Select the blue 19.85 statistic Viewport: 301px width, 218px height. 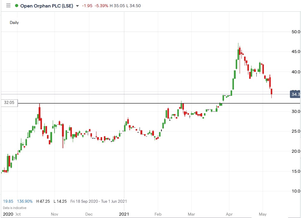[x=8, y=201]
